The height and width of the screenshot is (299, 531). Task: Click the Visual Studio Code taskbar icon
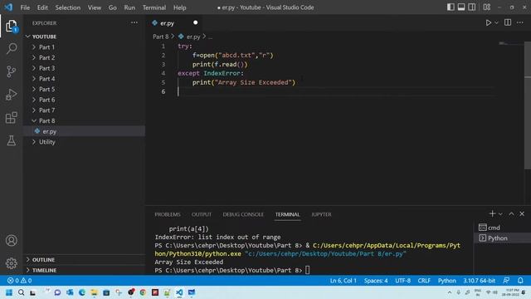[179, 292]
